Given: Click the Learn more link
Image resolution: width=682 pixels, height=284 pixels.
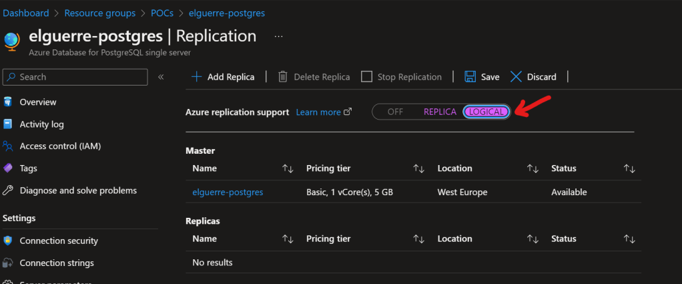Looking at the screenshot, I should (318, 112).
